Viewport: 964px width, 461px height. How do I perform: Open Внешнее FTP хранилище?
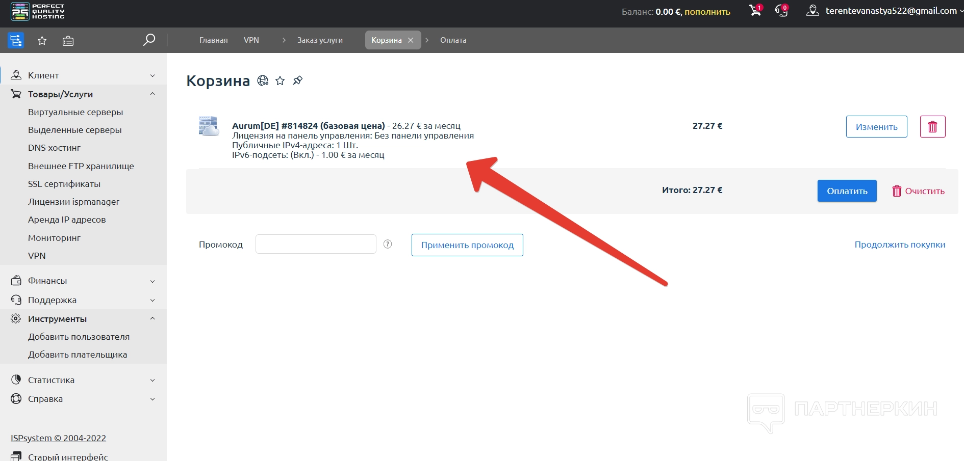(81, 166)
